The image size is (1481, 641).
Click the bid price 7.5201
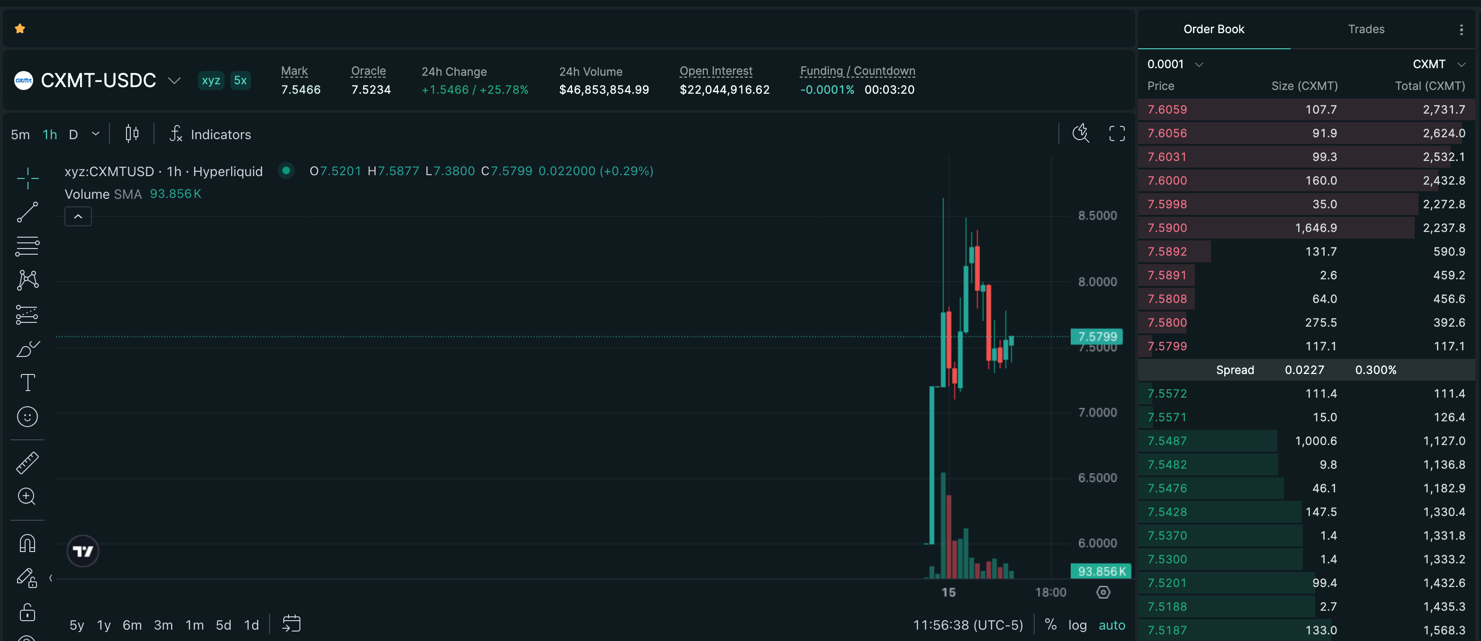tap(1167, 583)
